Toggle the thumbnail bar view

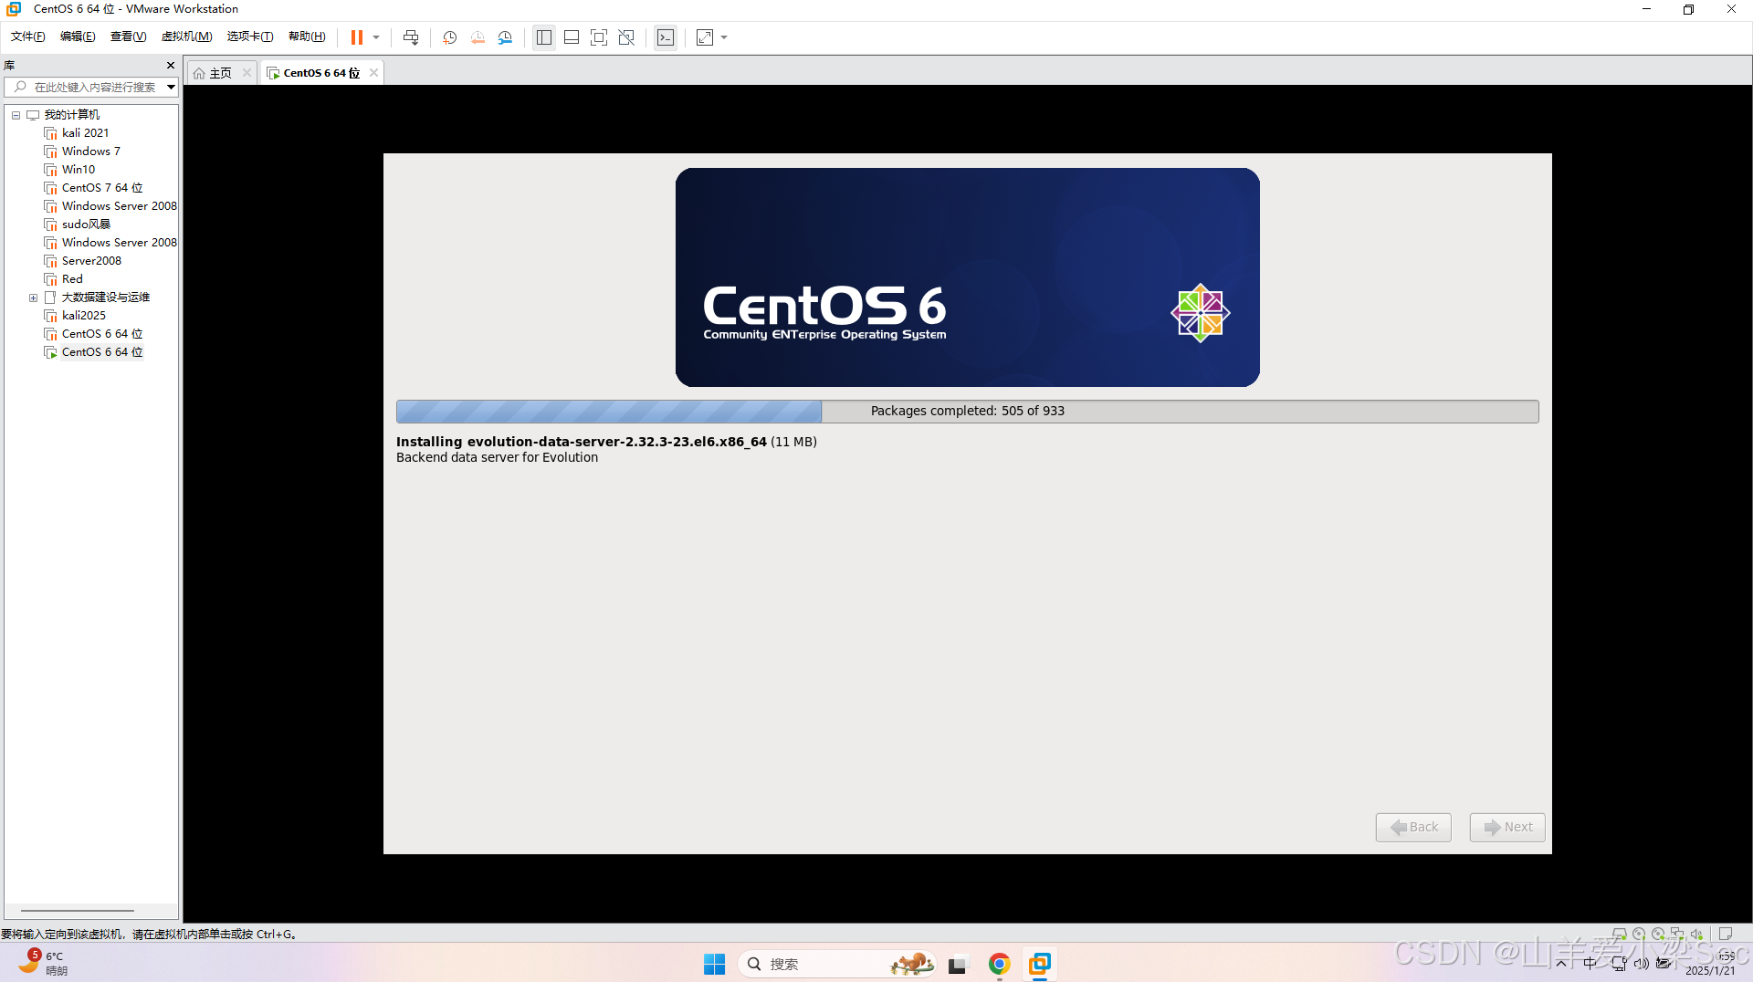pyautogui.click(x=572, y=37)
